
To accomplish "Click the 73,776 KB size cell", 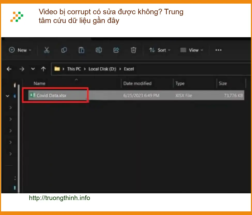I will (233, 95).
